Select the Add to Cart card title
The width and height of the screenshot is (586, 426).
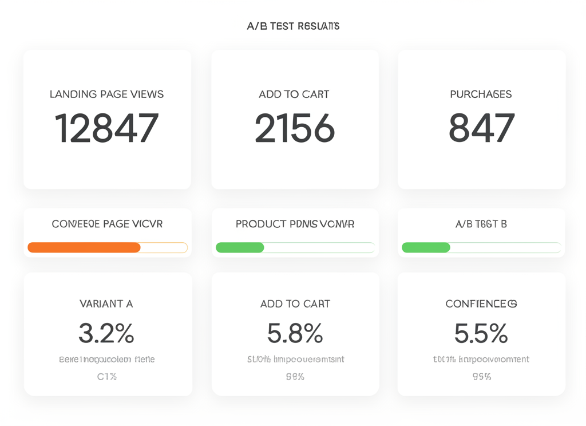[x=295, y=94]
